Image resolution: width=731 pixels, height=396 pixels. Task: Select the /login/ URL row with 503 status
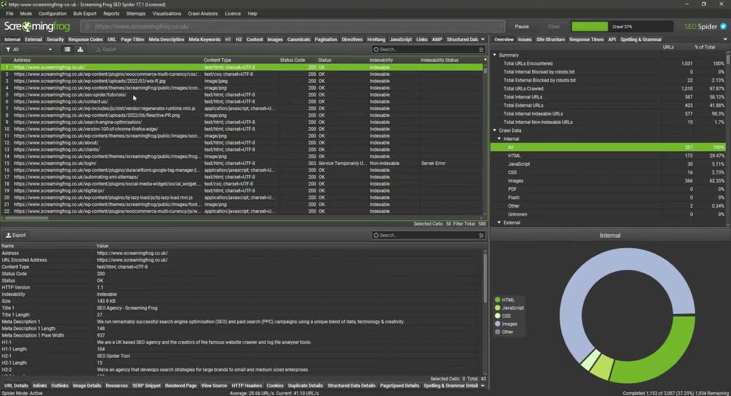click(x=242, y=163)
